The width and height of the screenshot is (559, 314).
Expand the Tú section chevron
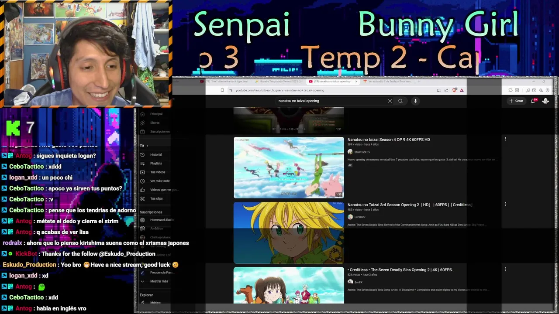click(x=147, y=146)
